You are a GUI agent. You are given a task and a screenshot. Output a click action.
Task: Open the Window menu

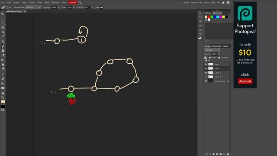click(55, 3)
